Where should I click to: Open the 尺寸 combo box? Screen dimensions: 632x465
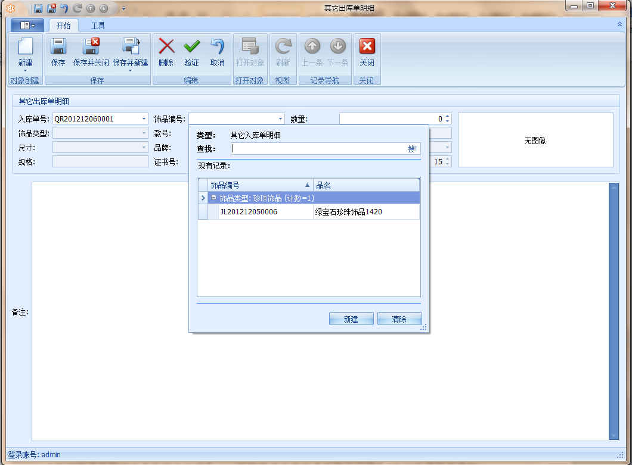point(100,147)
